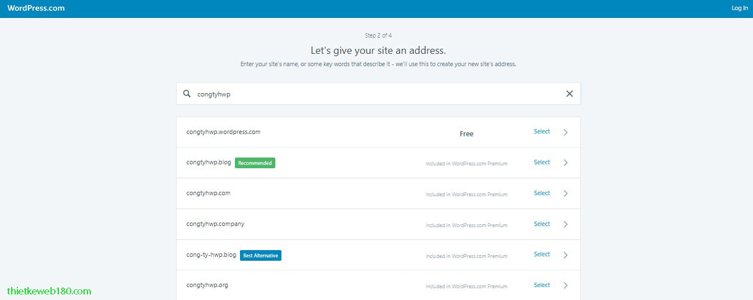Click the congtyhwp.blog domain text

click(x=209, y=163)
